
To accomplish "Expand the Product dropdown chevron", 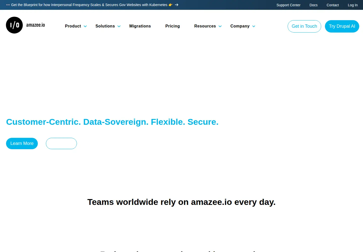I will click(85, 26).
